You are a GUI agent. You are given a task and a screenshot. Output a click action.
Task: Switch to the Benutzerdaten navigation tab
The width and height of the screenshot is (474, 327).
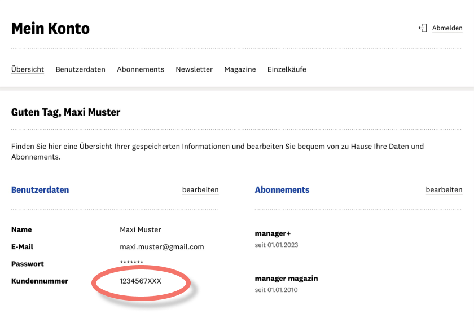click(80, 69)
